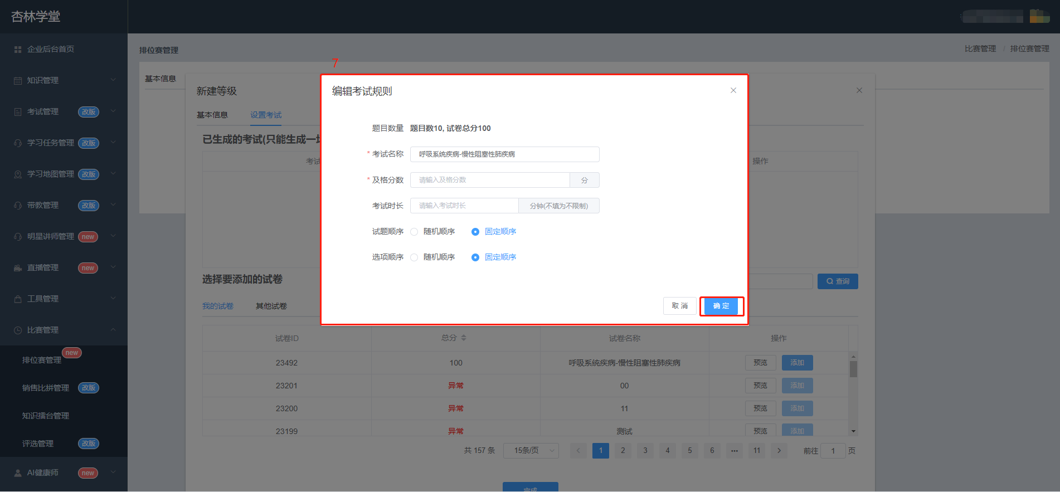This screenshot has width=1060, height=492.
Task: Click the AI健康师 person icon
Action: (x=18, y=473)
